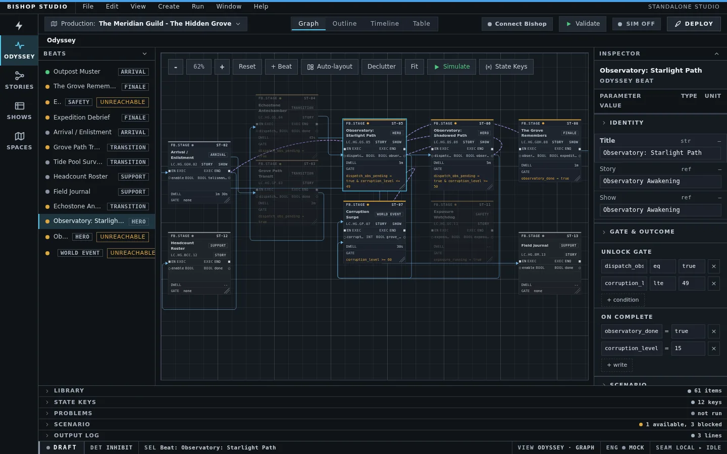Open the Odyssey sidebar panel
This screenshot has width=727, height=454.
pos(19,50)
